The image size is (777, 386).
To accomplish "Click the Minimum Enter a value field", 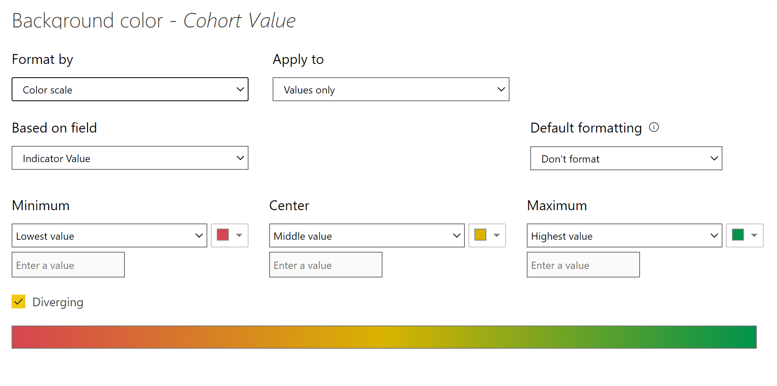I will pos(68,265).
